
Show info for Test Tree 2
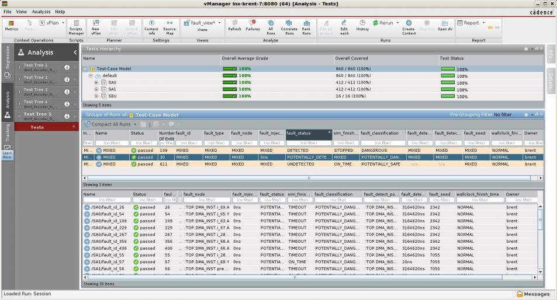[67, 79]
